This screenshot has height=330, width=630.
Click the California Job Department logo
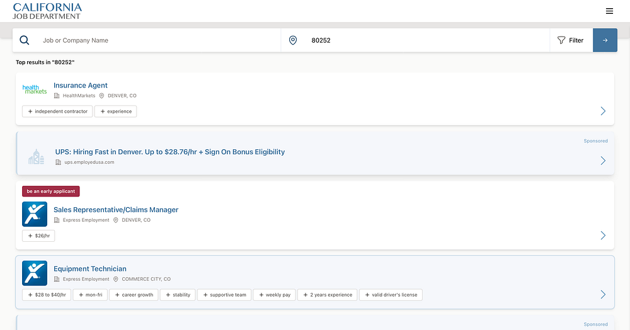pos(47,11)
